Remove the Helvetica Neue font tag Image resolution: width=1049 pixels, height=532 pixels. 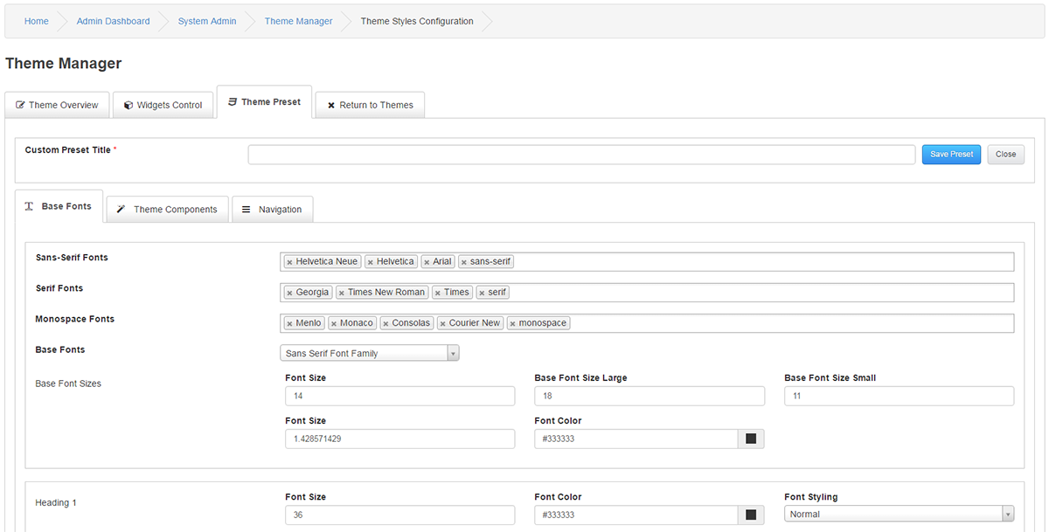tap(289, 262)
